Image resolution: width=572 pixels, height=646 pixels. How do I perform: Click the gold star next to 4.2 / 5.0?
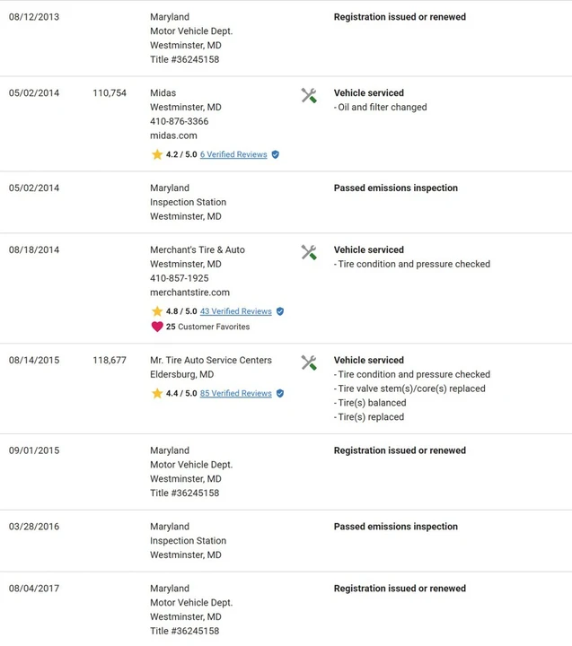tap(157, 154)
